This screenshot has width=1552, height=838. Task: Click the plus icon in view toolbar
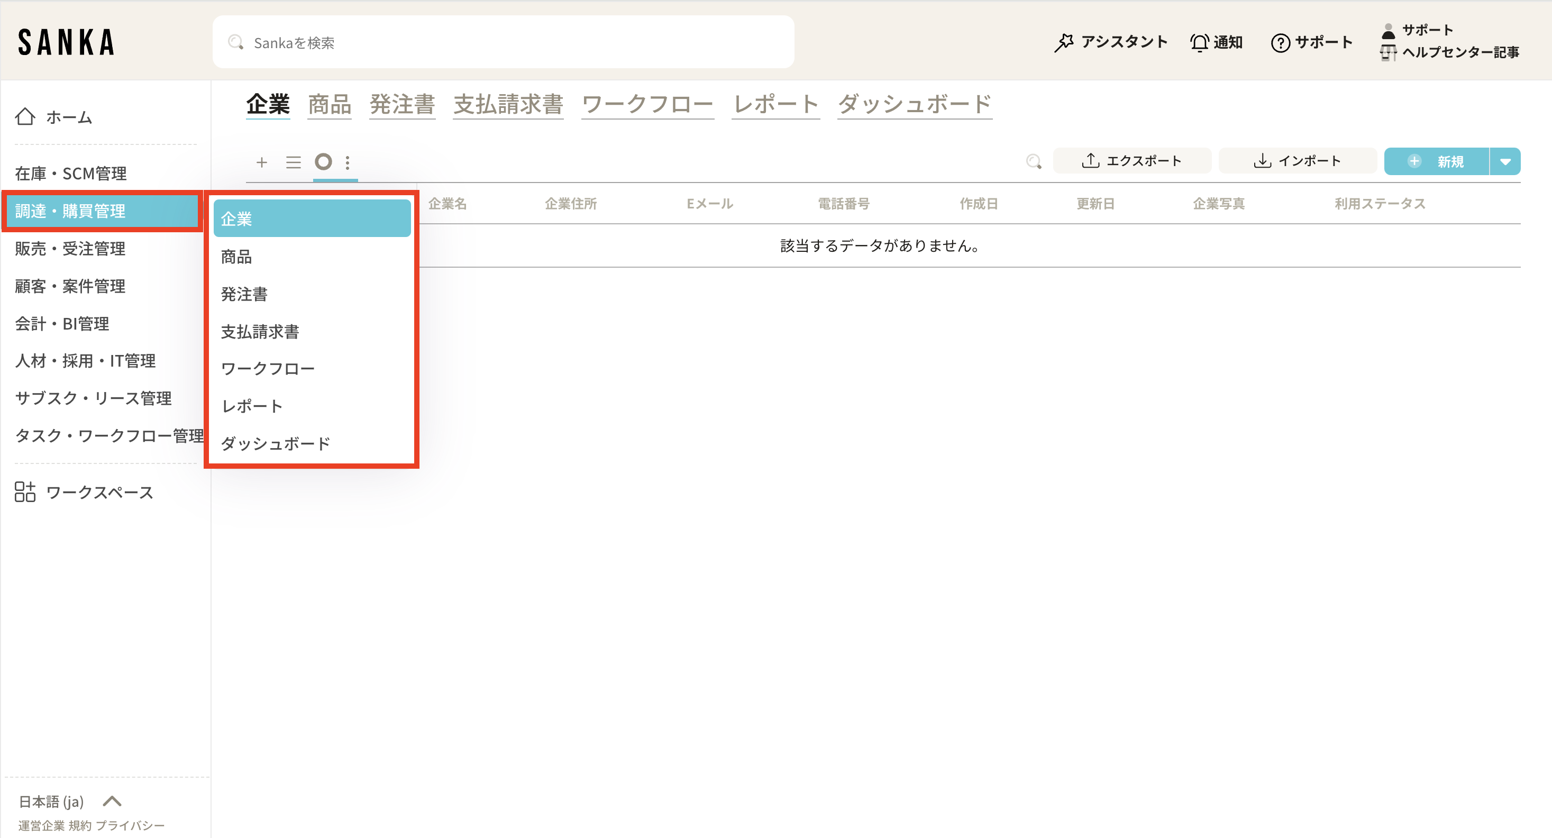click(x=261, y=162)
